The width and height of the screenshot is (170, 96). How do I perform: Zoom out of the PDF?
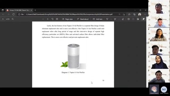coord(43,19)
